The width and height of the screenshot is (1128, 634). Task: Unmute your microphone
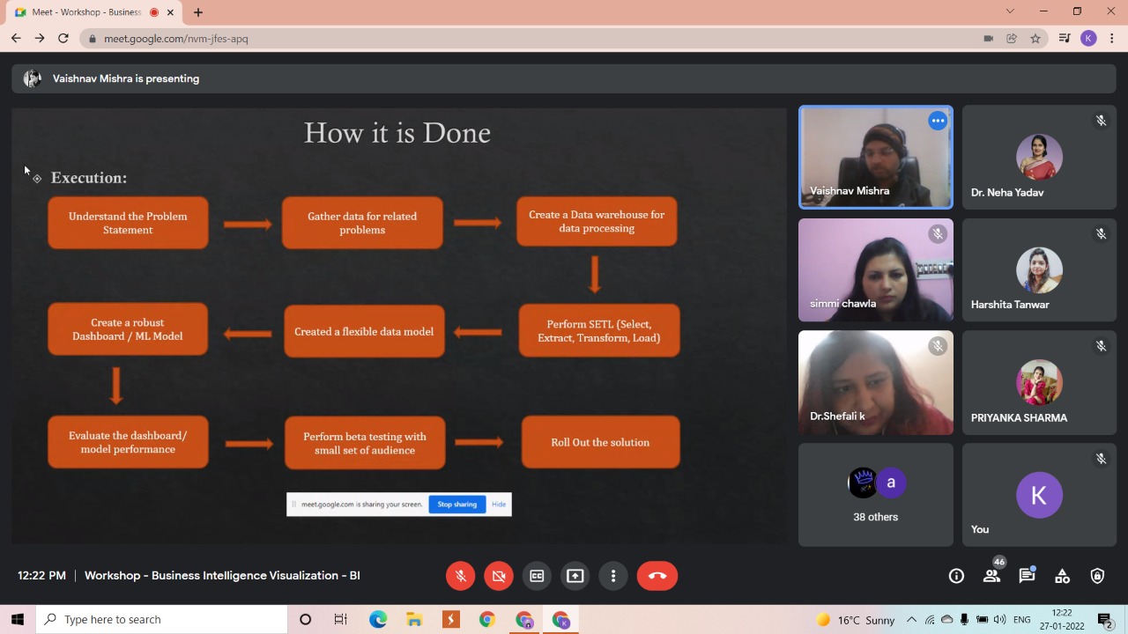[460, 576]
